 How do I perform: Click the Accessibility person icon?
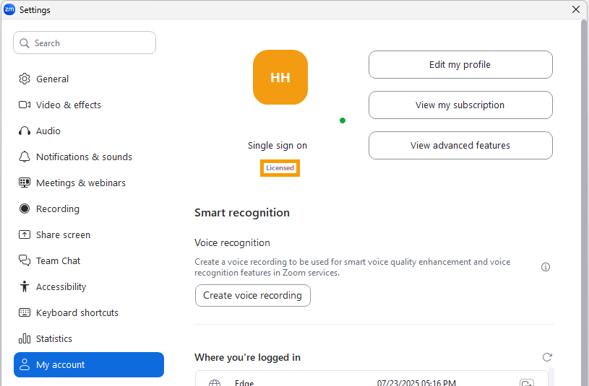click(x=25, y=286)
